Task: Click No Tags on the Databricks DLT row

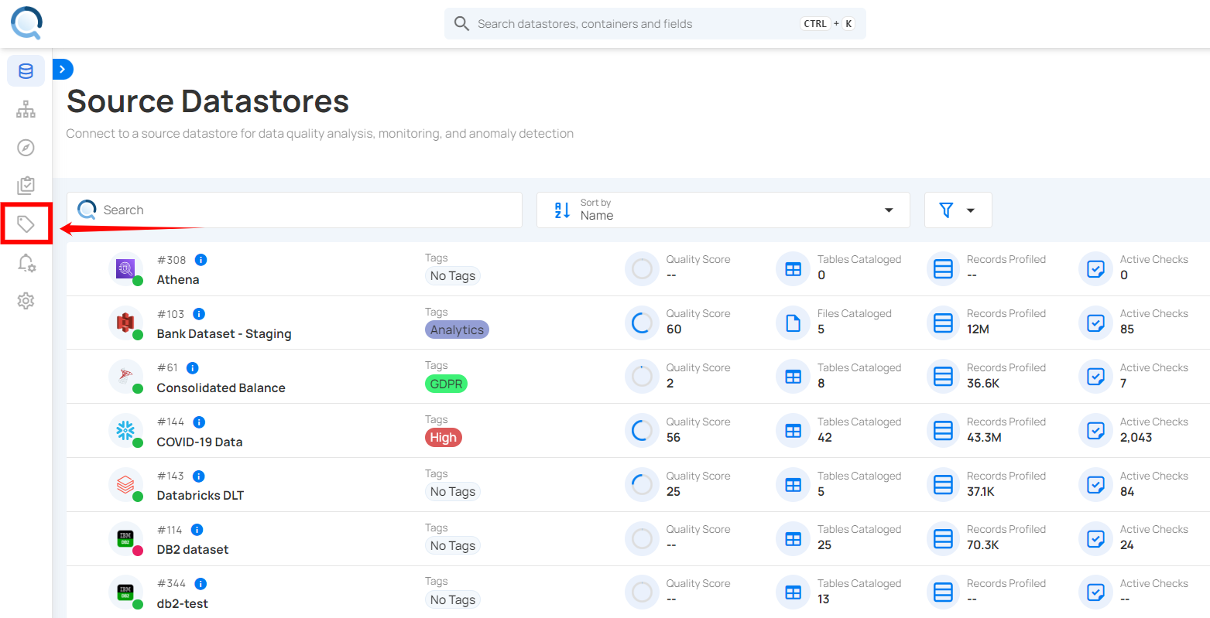Action: [453, 492]
